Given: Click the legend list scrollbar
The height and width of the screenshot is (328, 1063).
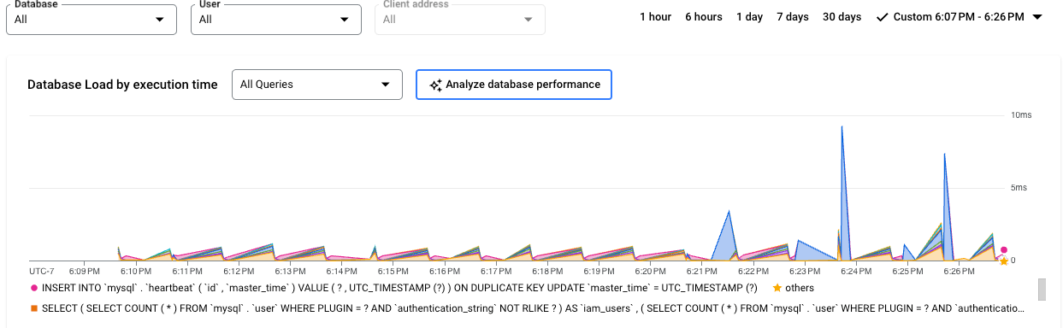Looking at the screenshot, I should click(x=1042, y=290).
